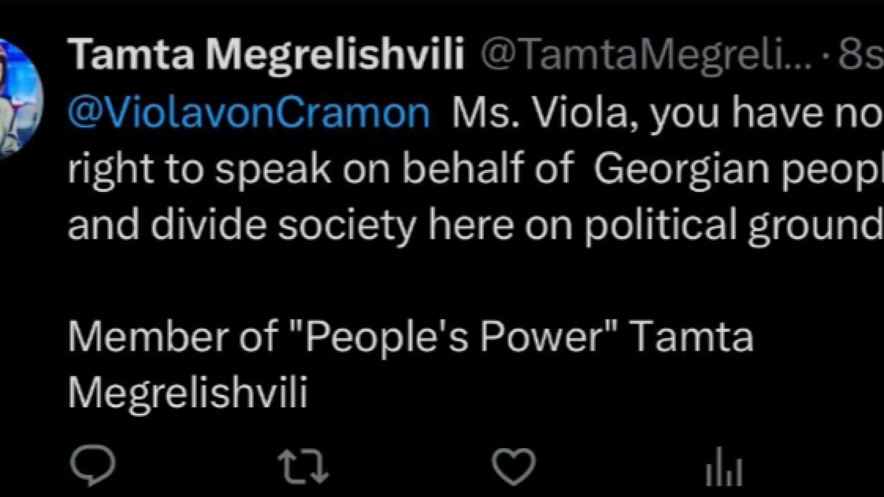This screenshot has width=884, height=497.
Task: Click the word "speak" in the tweet
Action: coord(272,169)
